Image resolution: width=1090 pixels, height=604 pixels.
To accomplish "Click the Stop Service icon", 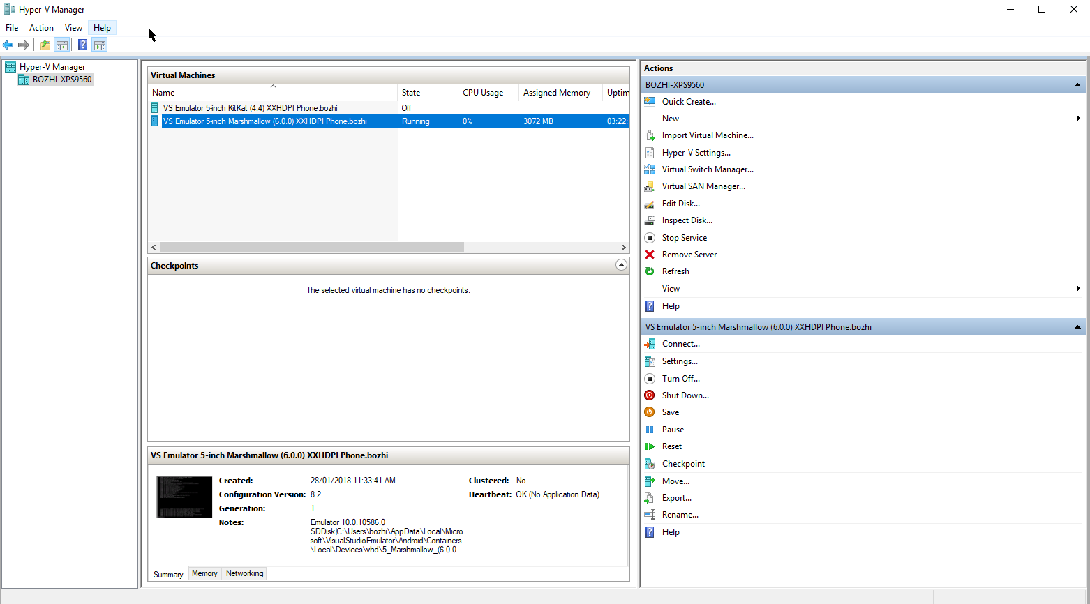I will click(x=650, y=238).
